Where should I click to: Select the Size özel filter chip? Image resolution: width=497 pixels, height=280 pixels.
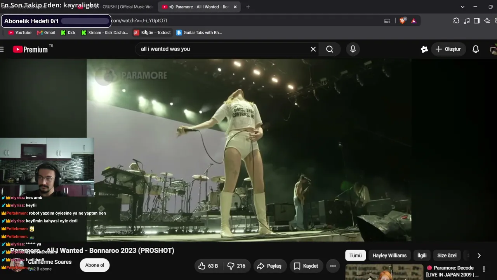click(447, 255)
